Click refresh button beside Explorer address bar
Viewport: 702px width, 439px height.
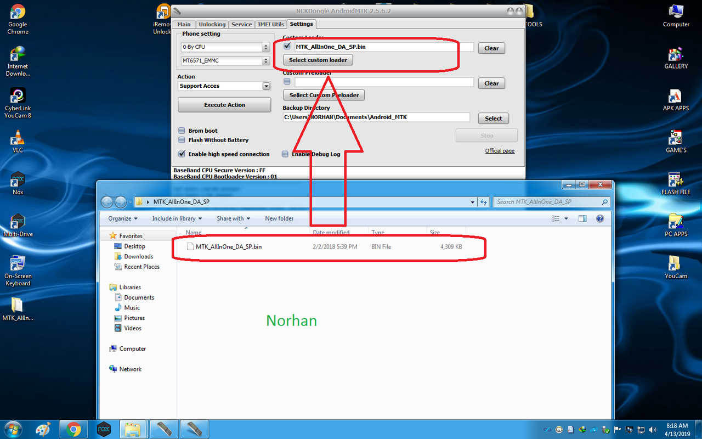[x=484, y=202]
